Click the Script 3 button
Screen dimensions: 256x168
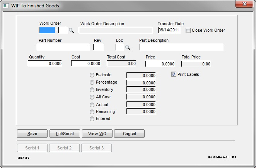point(97,148)
